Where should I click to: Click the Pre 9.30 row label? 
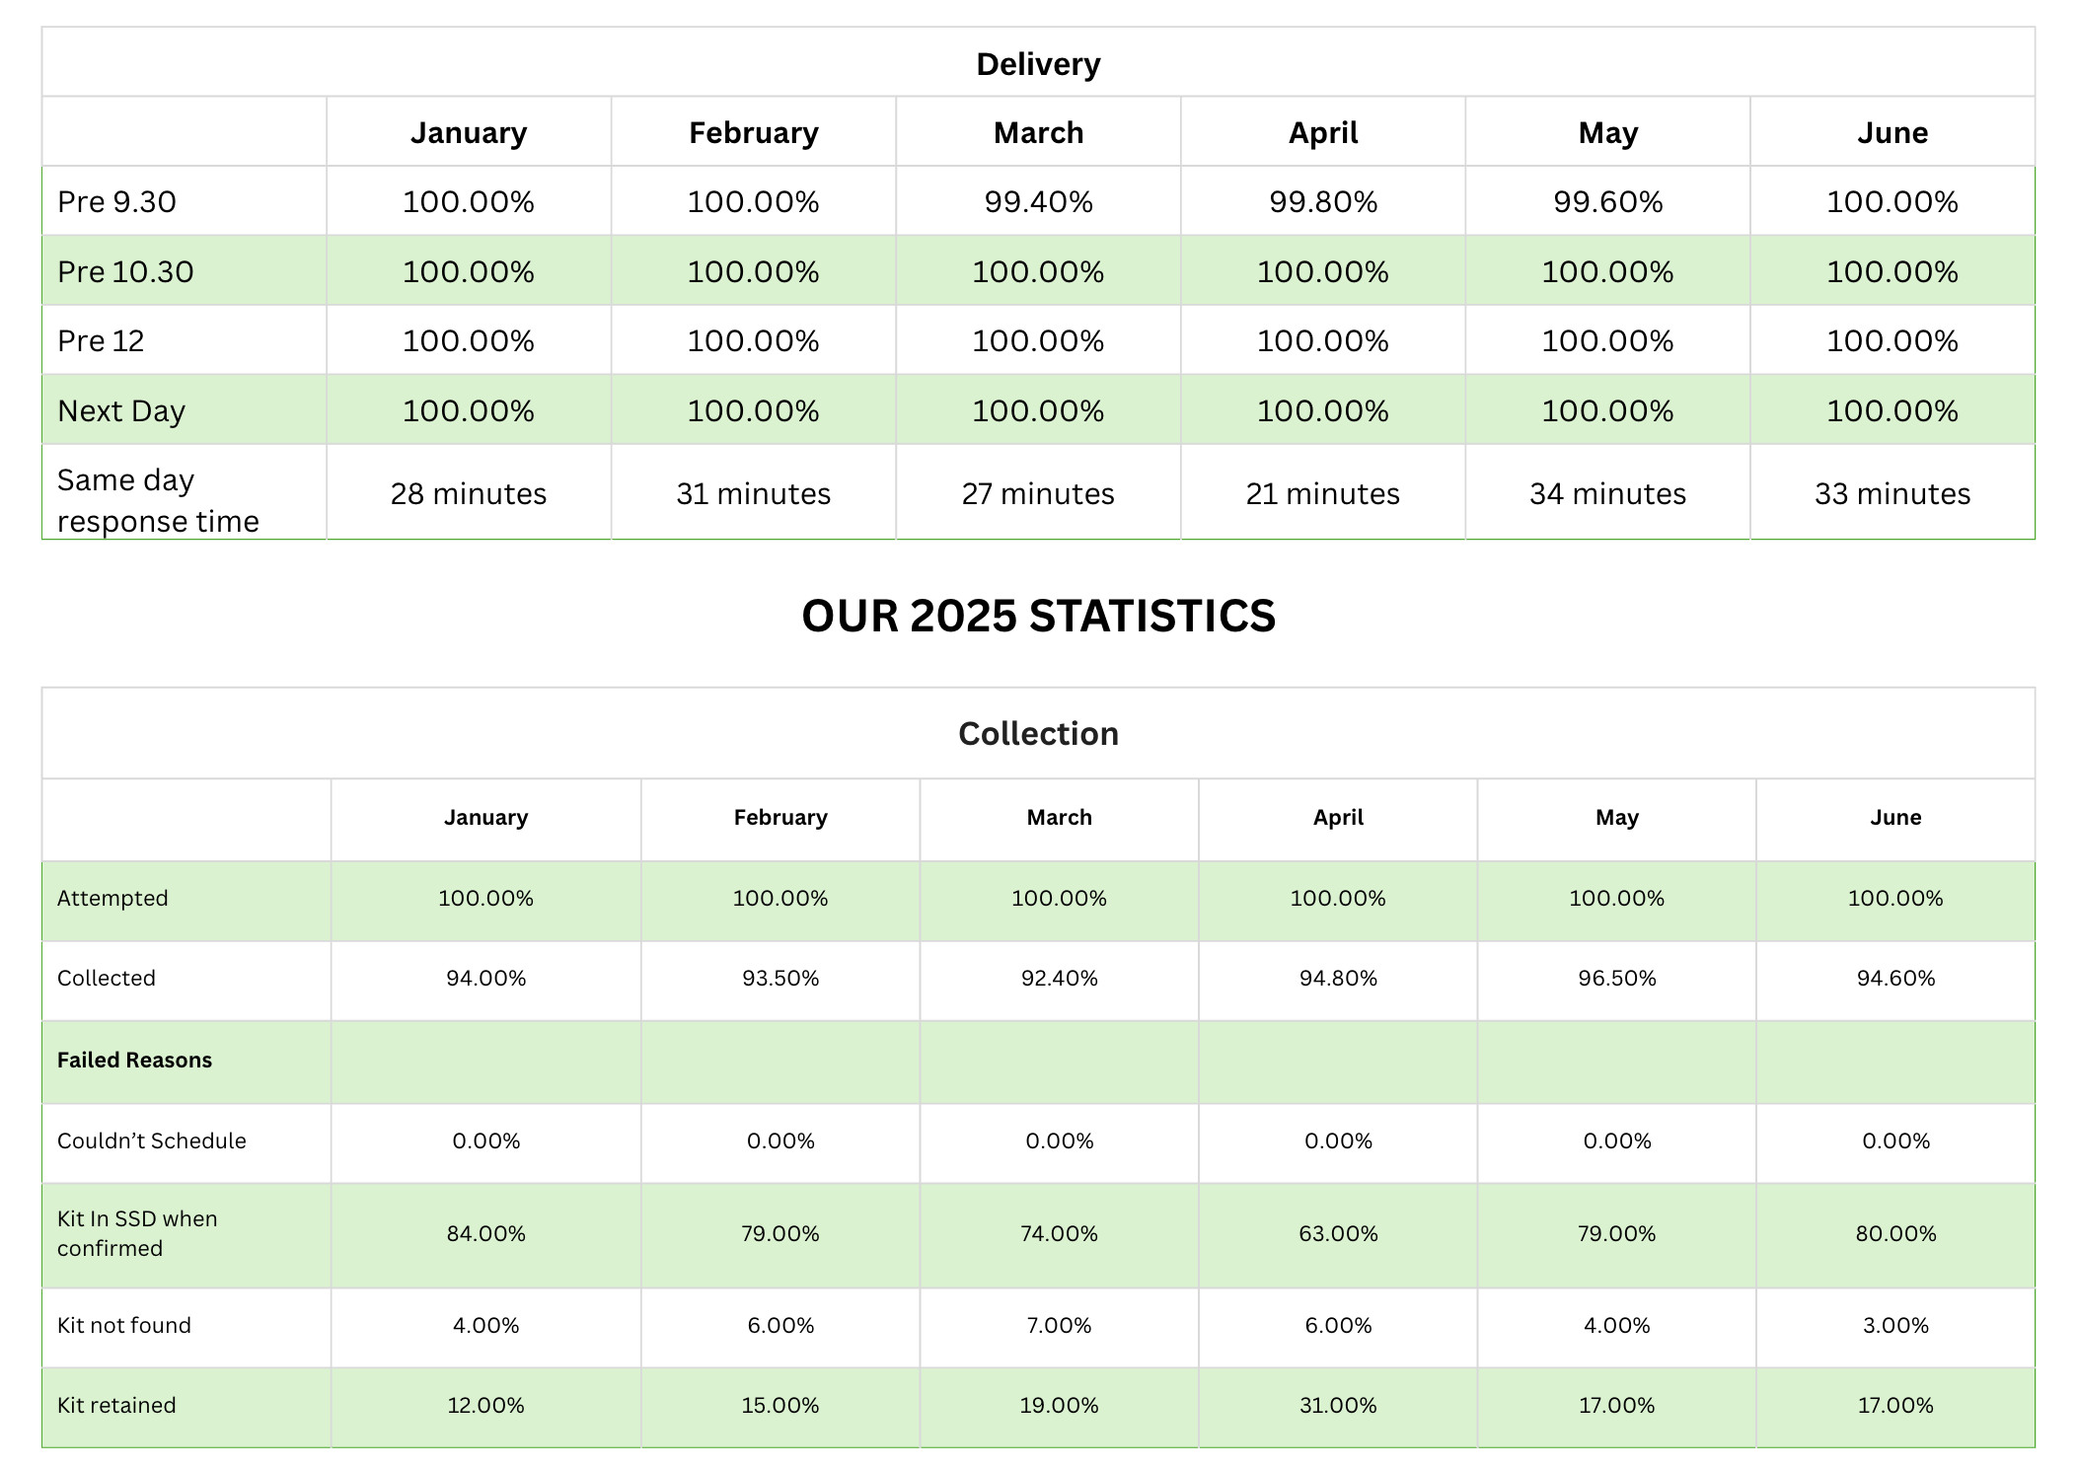point(116,201)
